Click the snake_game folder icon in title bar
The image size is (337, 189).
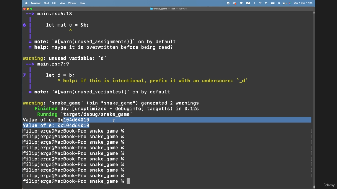point(151,9)
